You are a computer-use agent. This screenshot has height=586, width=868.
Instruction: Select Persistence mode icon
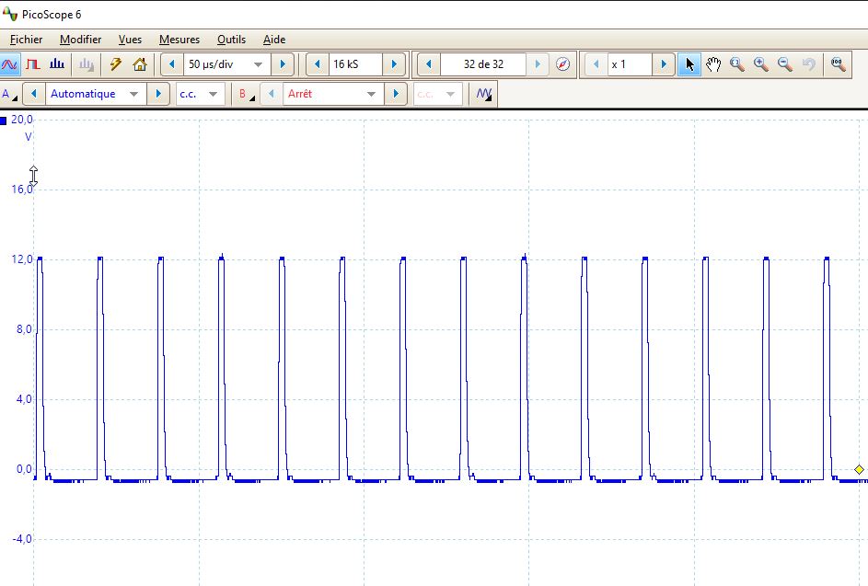[33, 64]
